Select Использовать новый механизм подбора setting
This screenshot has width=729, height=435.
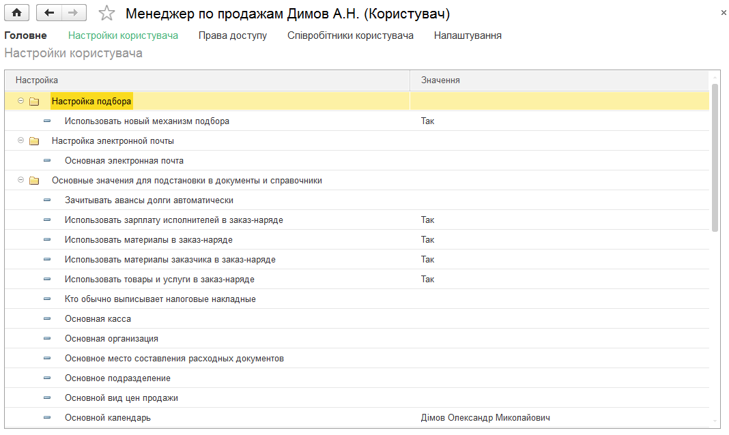(357, 121)
